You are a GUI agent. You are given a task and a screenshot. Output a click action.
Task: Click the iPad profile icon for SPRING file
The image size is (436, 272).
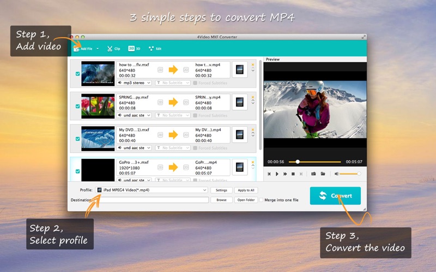239,102
